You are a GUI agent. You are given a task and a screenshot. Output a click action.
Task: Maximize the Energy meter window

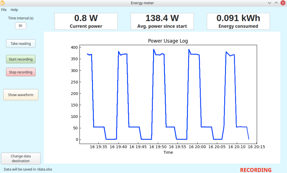(x=276, y=3)
